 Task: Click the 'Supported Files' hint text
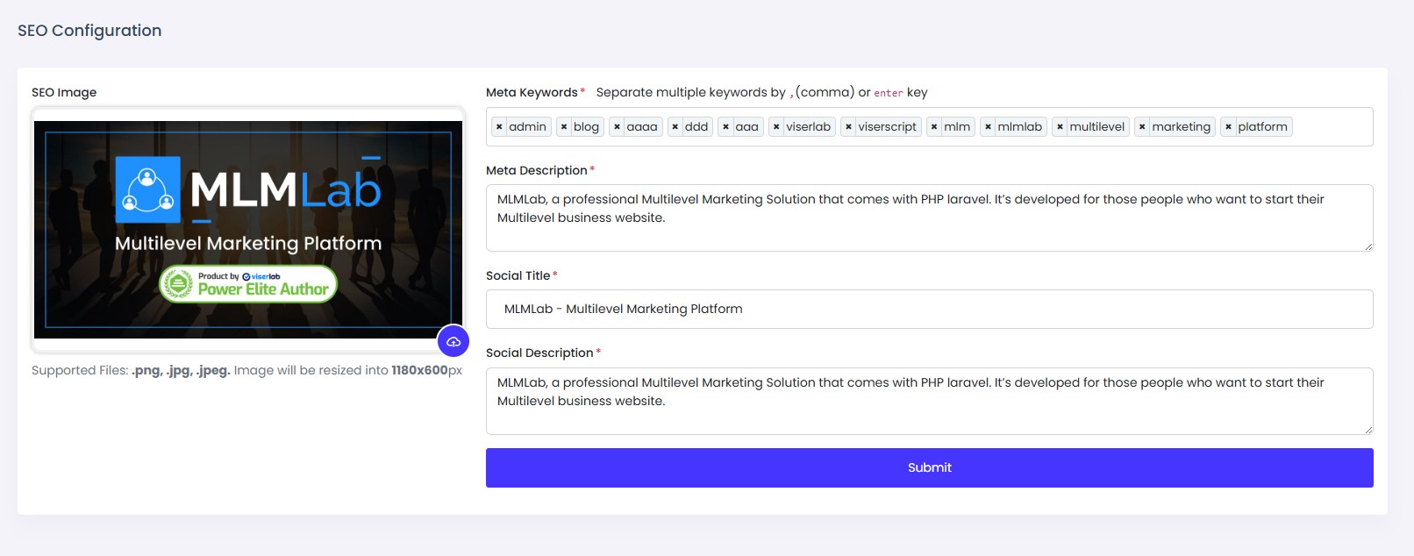246,370
